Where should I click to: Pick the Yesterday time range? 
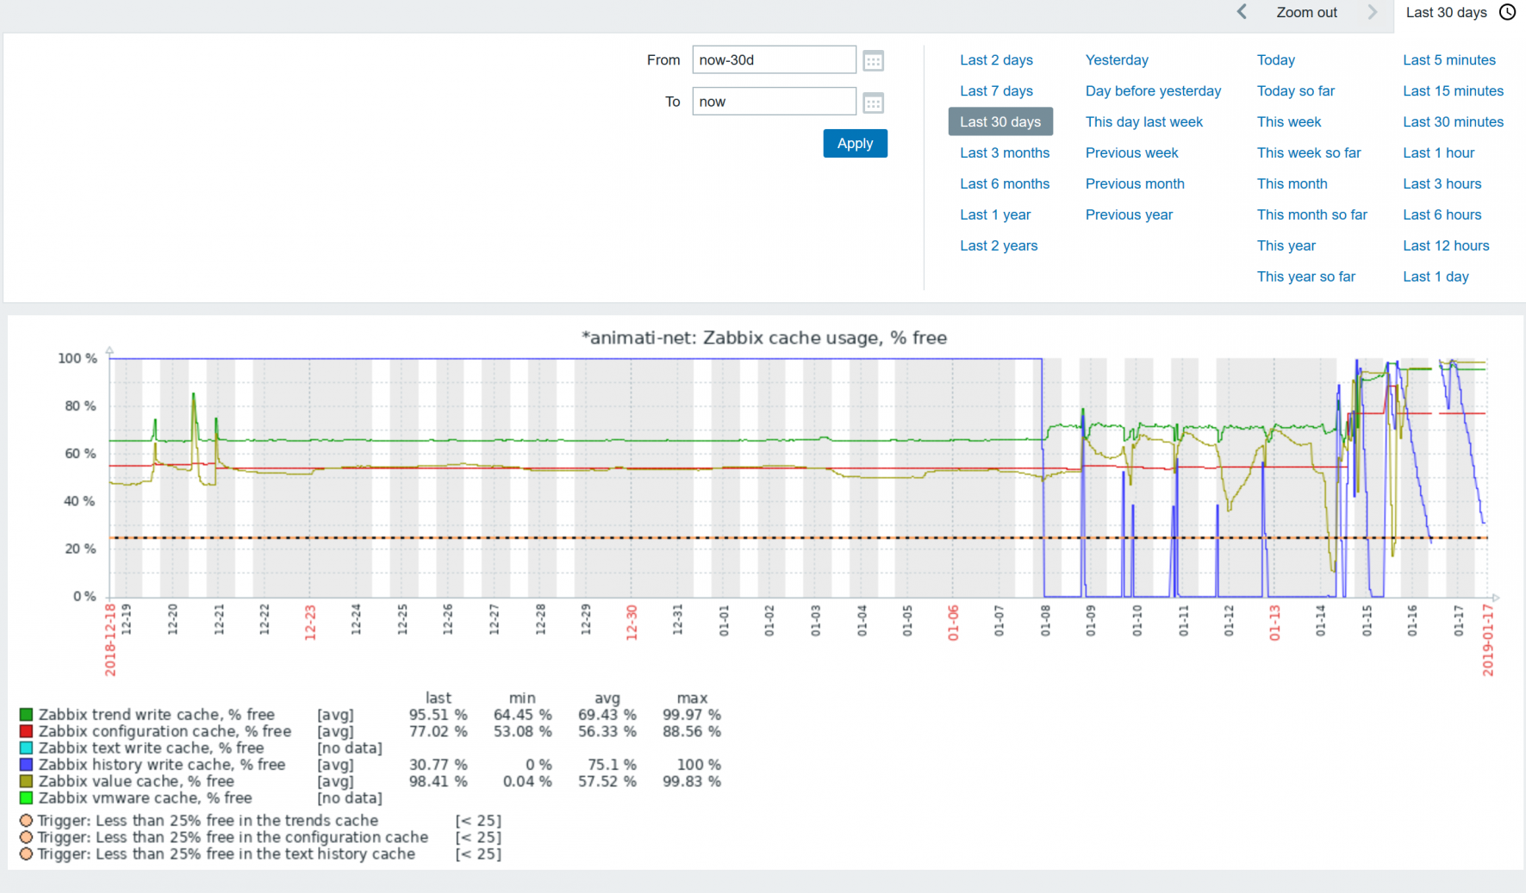click(1117, 60)
